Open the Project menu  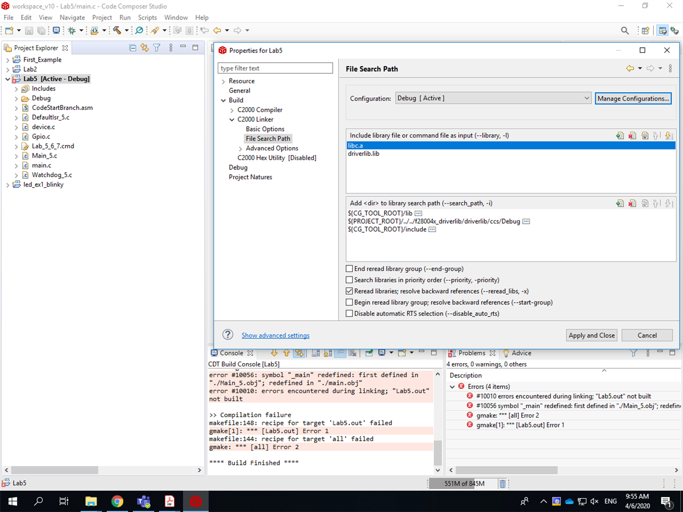click(102, 17)
